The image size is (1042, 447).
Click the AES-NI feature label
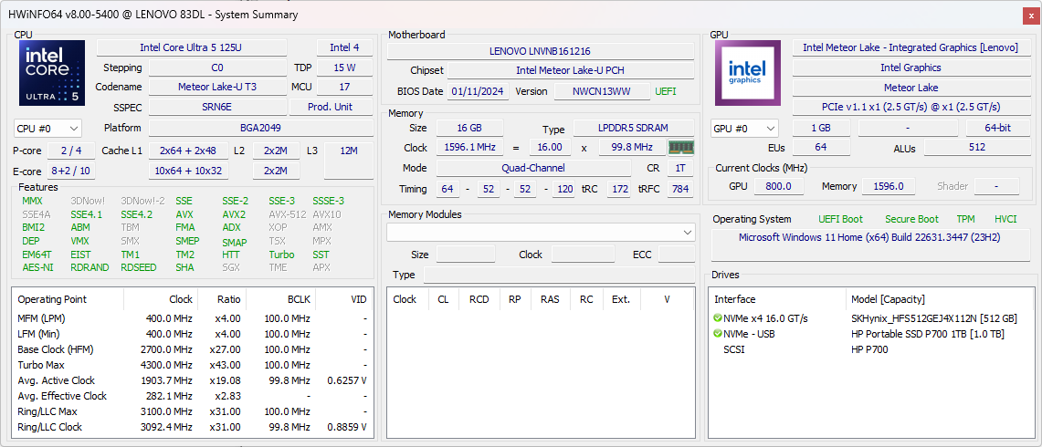(37, 267)
